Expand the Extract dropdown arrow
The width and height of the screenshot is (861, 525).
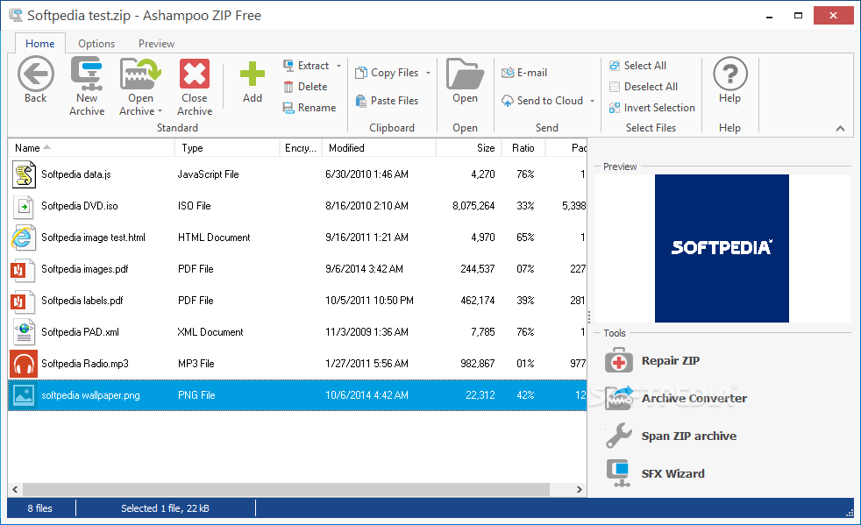[x=338, y=66]
